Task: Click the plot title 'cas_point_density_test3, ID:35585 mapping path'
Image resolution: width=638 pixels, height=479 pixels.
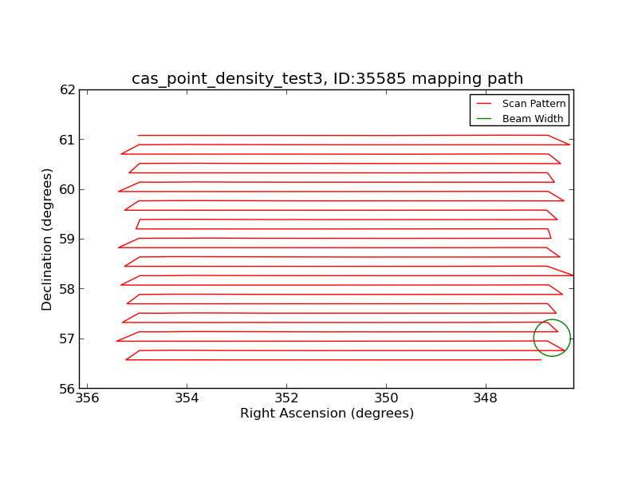Action: (x=327, y=78)
